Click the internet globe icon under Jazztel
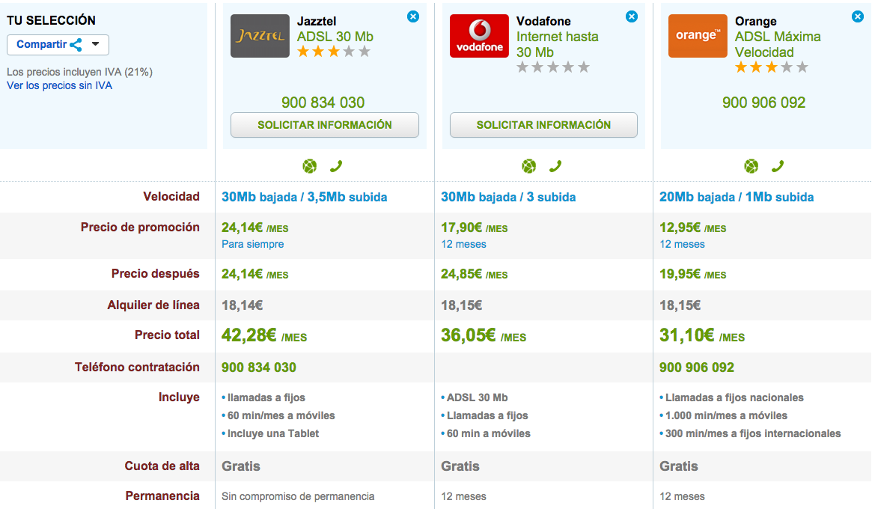This screenshot has height=509, width=872. 310,165
